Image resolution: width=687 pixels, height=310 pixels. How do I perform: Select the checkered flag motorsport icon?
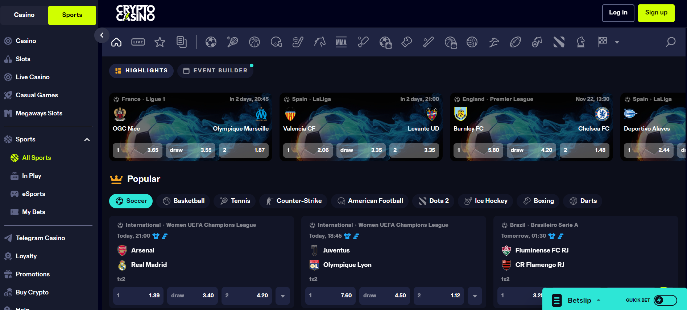[603, 42]
